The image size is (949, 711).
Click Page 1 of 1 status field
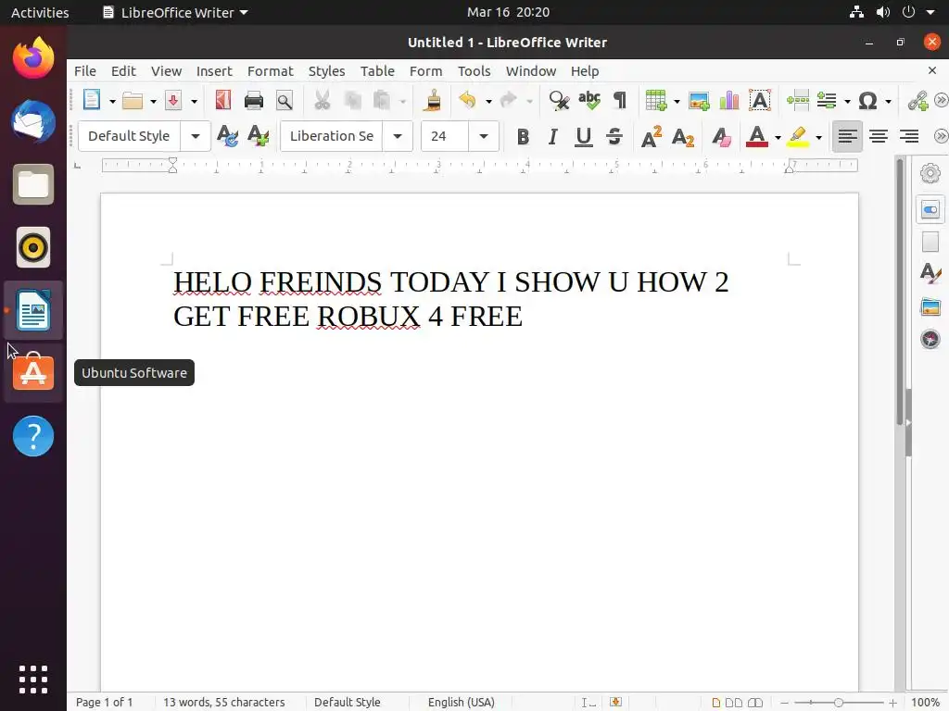point(104,703)
